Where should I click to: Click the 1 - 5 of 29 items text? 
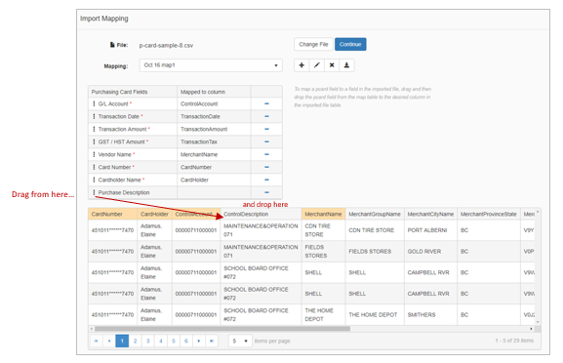point(514,341)
